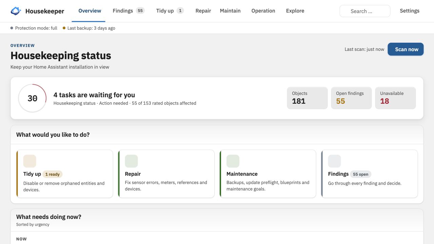Click the Findings card icon tile

click(335, 161)
